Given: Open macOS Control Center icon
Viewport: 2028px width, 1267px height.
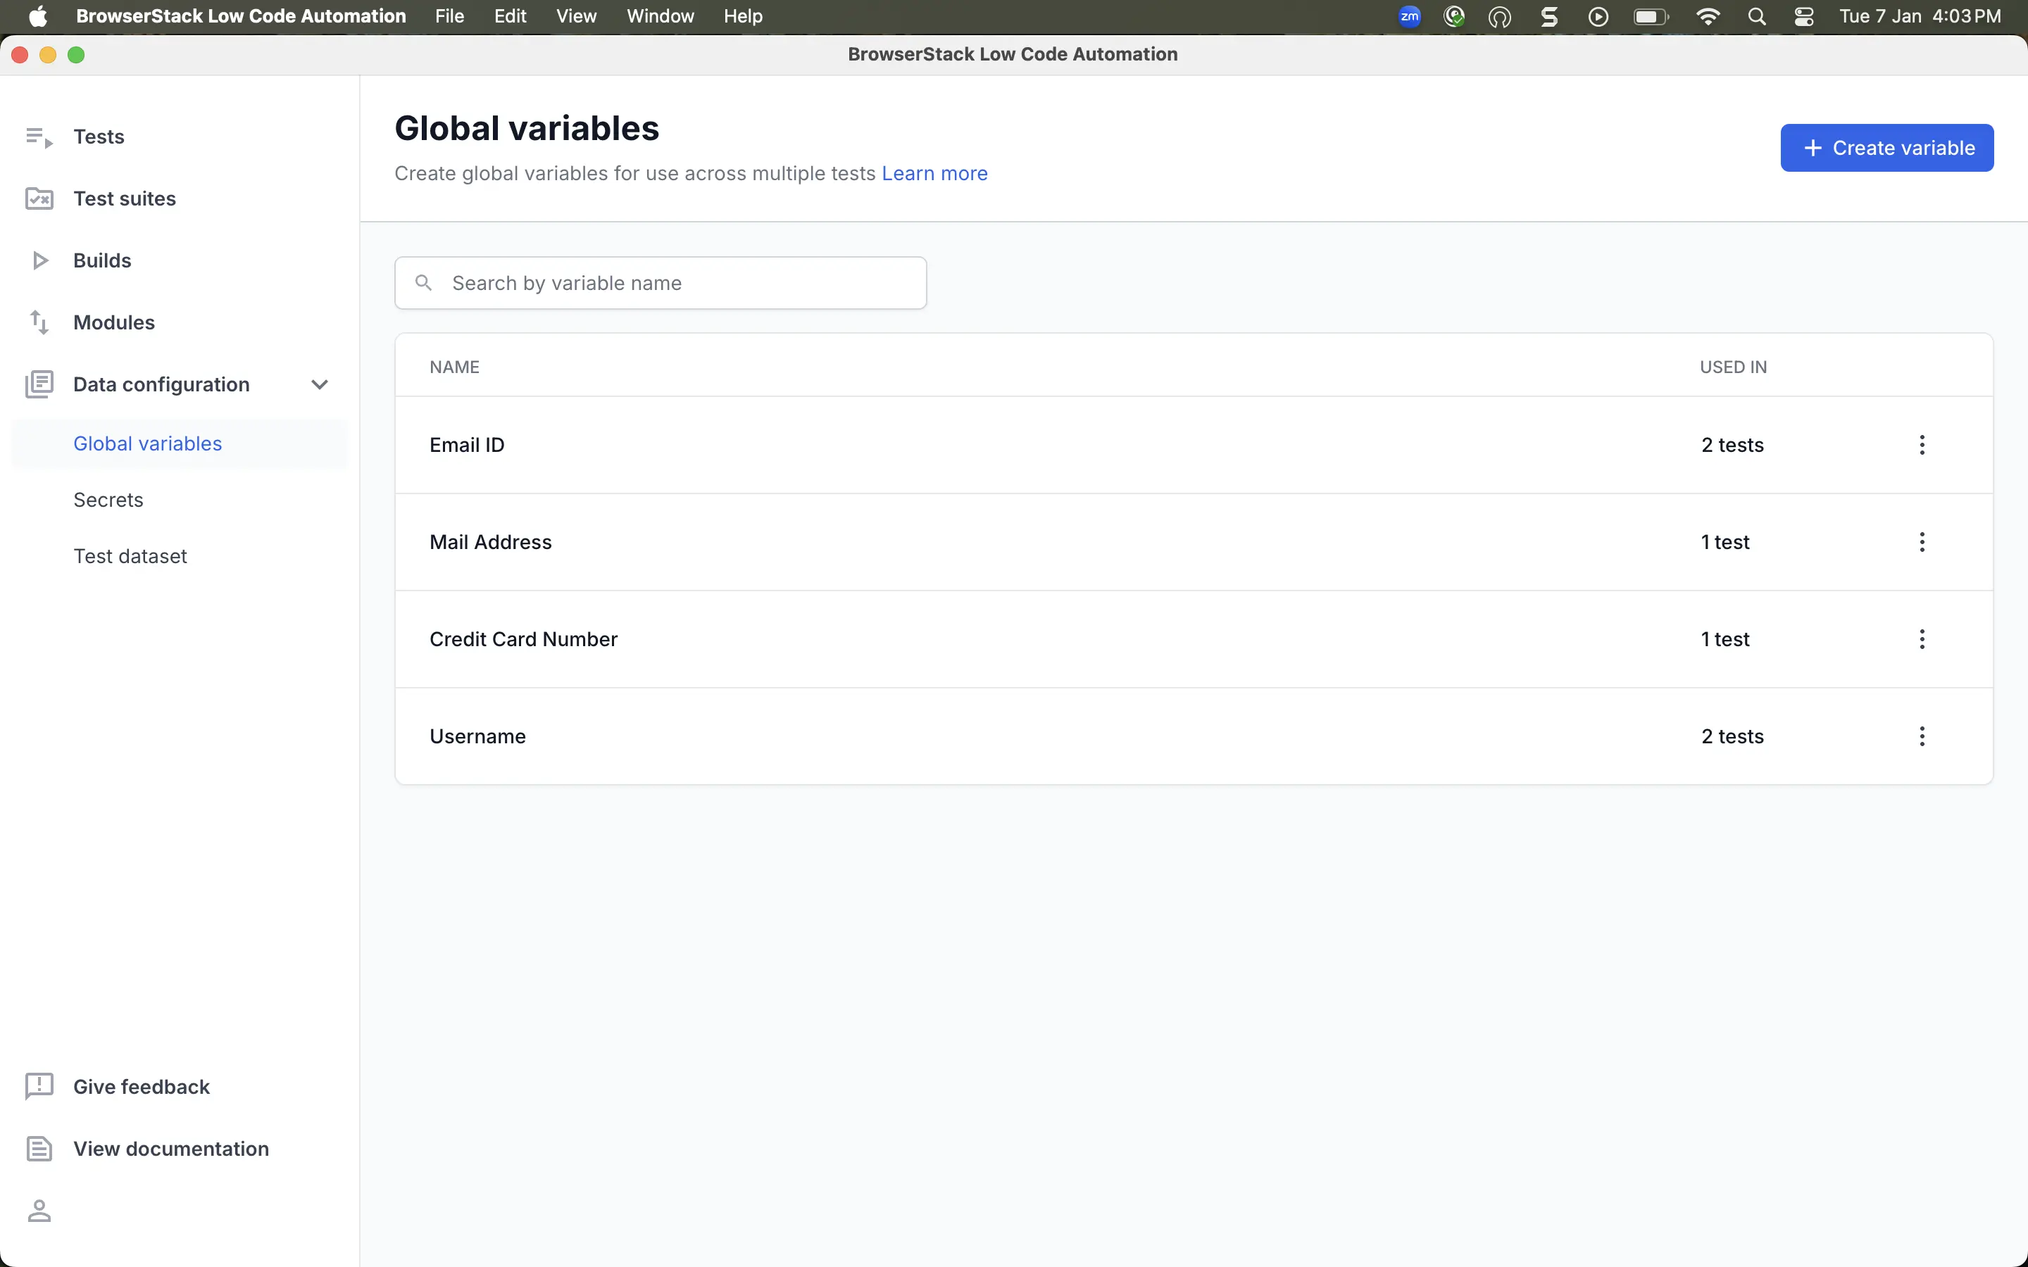Looking at the screenshot, I should point(1803,17).
